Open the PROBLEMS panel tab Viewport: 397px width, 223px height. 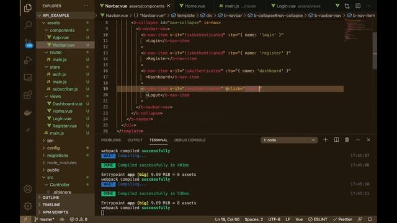point(111,140)
